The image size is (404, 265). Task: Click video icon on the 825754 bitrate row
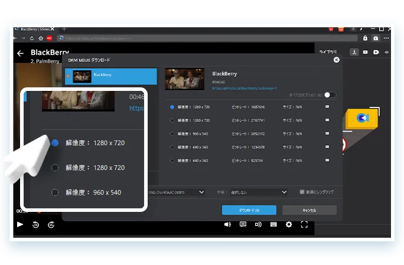327,160
